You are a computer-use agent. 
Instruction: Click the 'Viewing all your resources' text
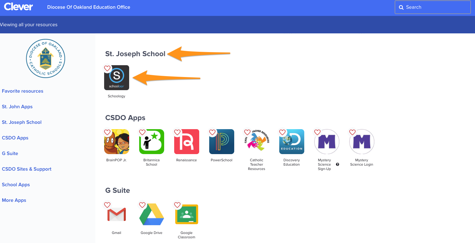(29, 25)
